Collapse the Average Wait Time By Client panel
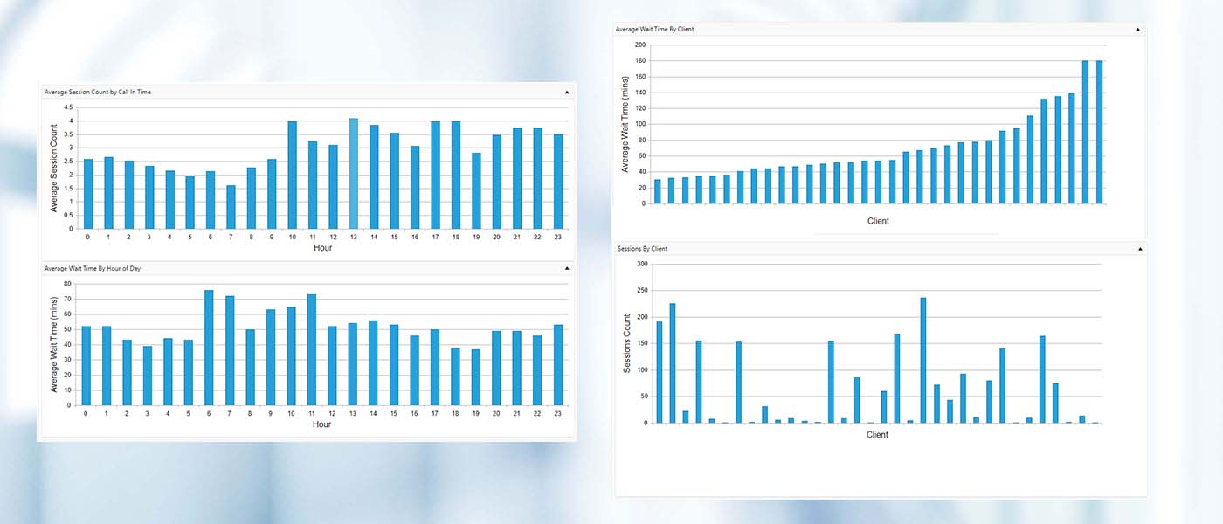The image size is (1223, 524). (1137, 30)
